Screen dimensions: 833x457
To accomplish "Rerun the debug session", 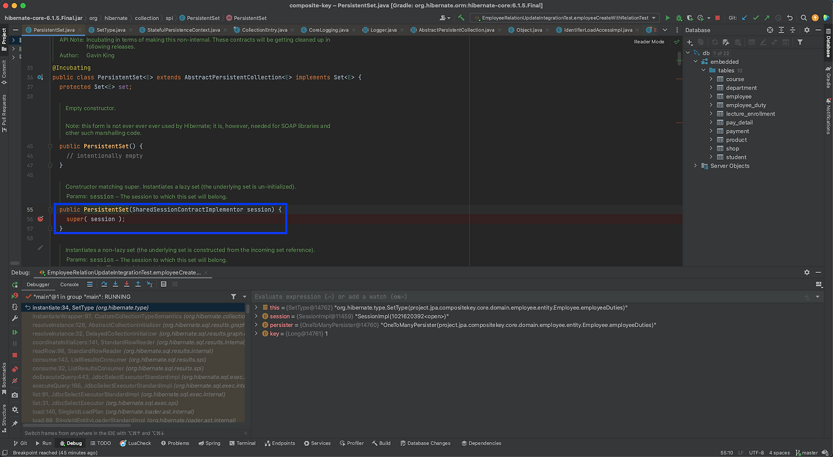I will click(x=15, y=285).
